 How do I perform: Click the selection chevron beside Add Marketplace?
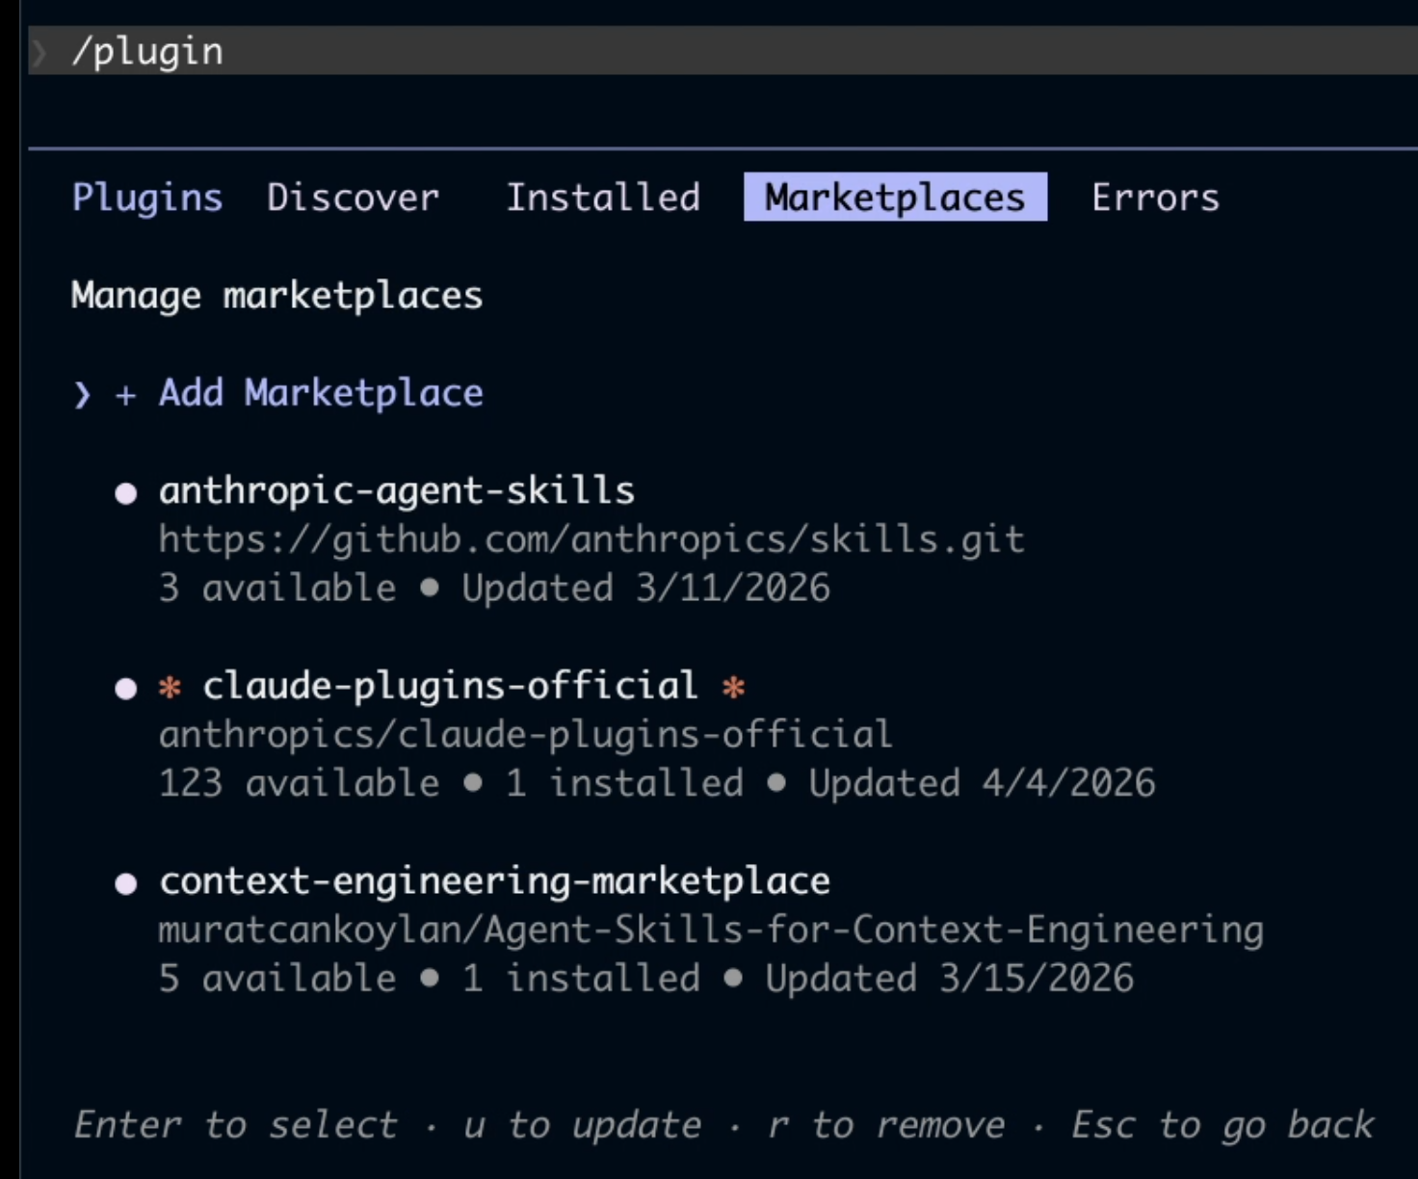point(83,394)
